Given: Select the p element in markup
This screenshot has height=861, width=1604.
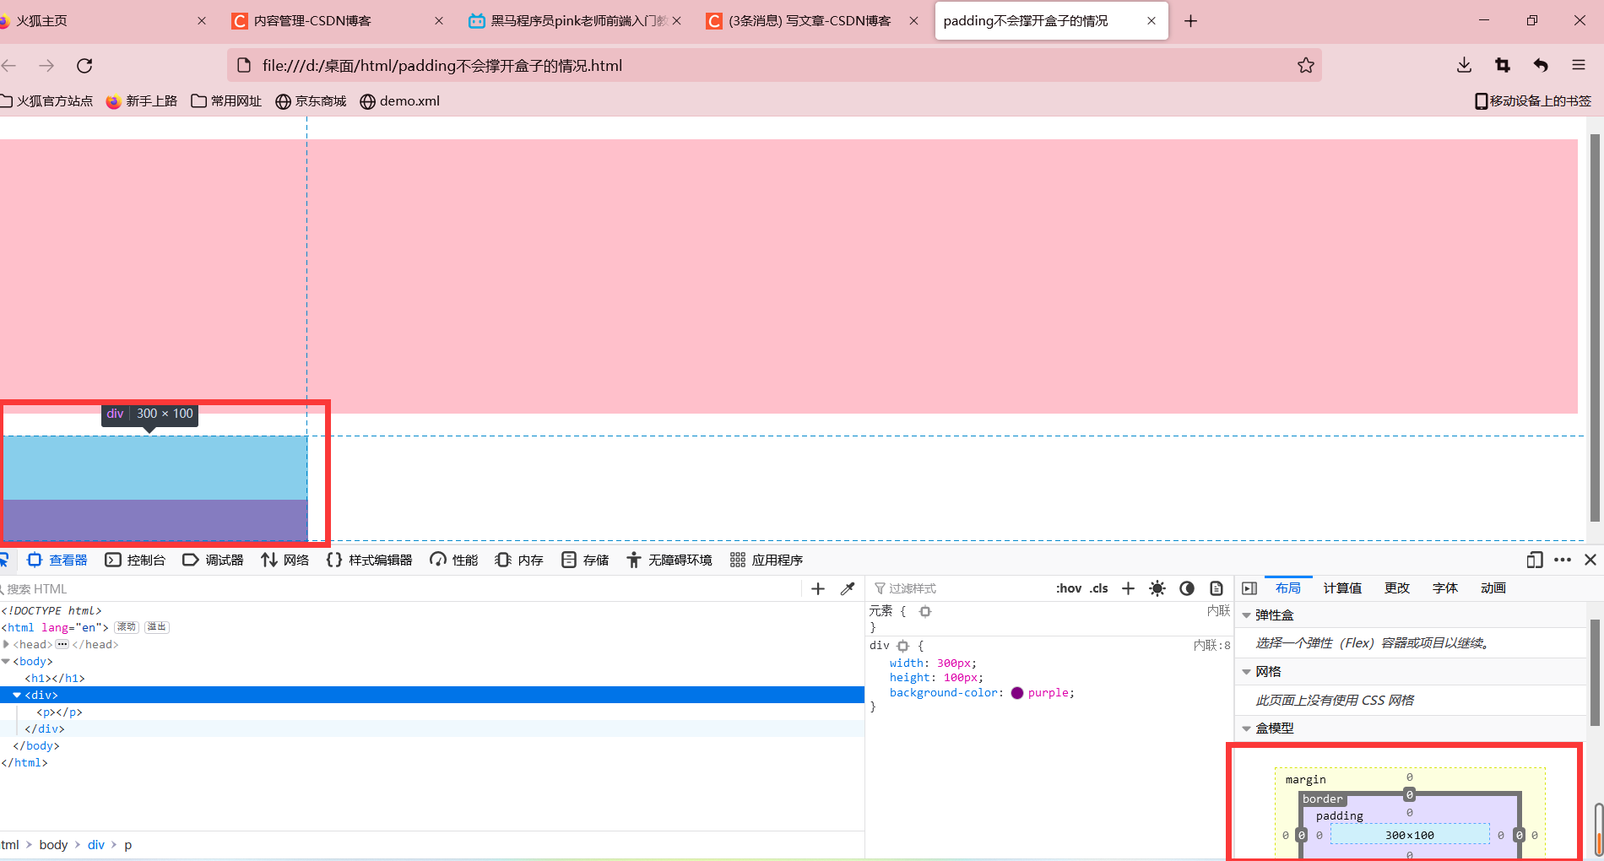Looking at the screenshot, I should pos(59,712).
